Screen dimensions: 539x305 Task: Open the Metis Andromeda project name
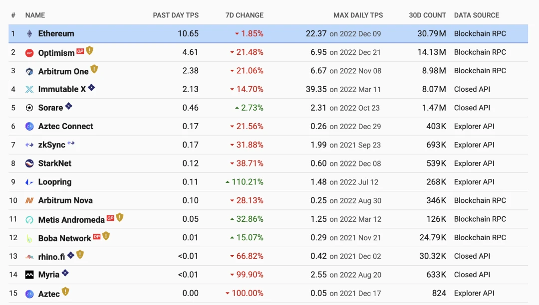coord(71,220)
